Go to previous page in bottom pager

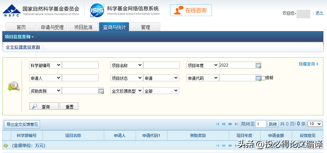(223, 145)
